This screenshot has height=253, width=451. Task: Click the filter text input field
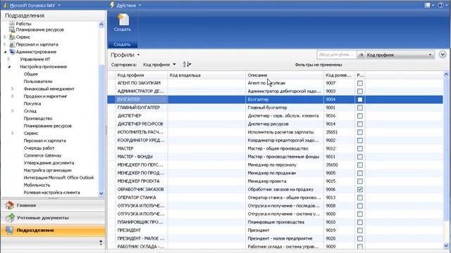pyautogui.click(x=337, y=55)
